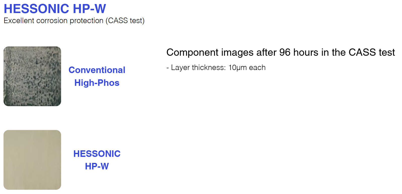
Task: Click the blue High-Phos label
Action: (97, 83)
